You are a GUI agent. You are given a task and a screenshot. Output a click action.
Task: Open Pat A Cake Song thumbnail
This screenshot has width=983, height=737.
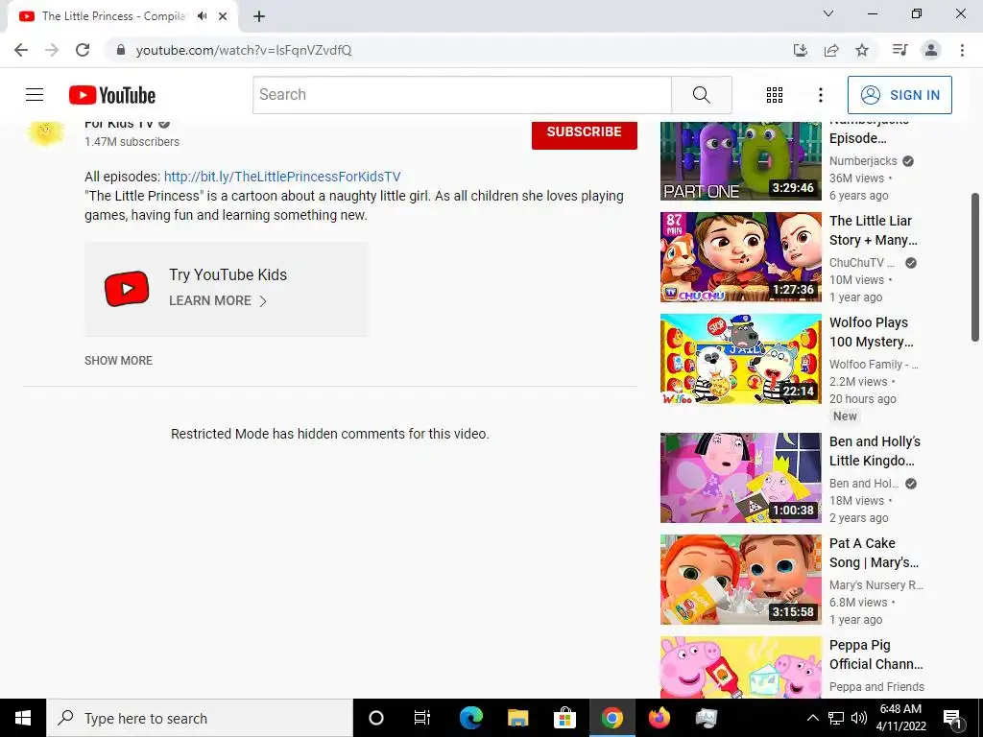tap(741, 579)
